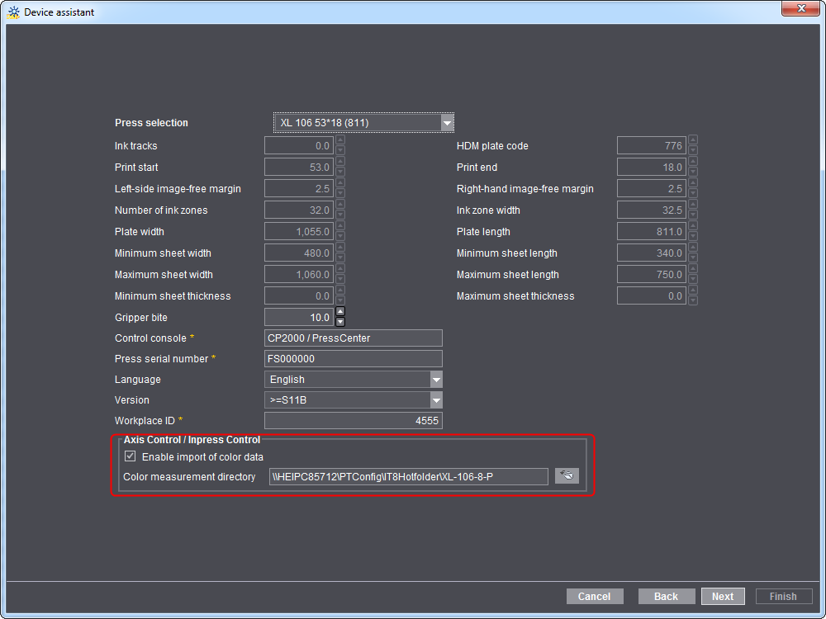Cancel the device assistant wizard
Image resolution: width=826 pixels, height=619 pixels.
(x=594, y=596)
